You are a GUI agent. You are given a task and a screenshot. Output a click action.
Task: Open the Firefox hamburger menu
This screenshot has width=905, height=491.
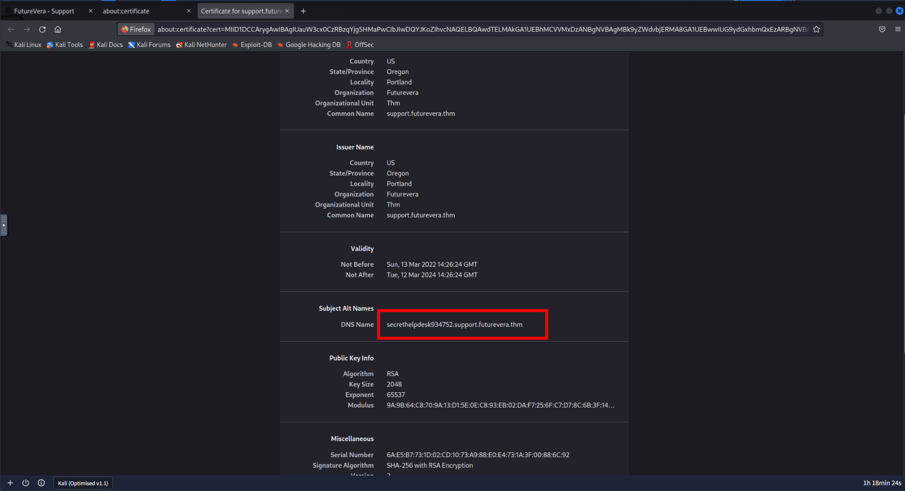[x=898, y=30]
